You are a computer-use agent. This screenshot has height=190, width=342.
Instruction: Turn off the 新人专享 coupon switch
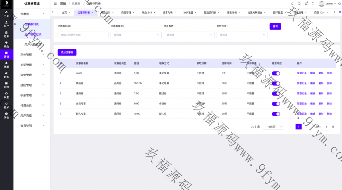[276, 114]
